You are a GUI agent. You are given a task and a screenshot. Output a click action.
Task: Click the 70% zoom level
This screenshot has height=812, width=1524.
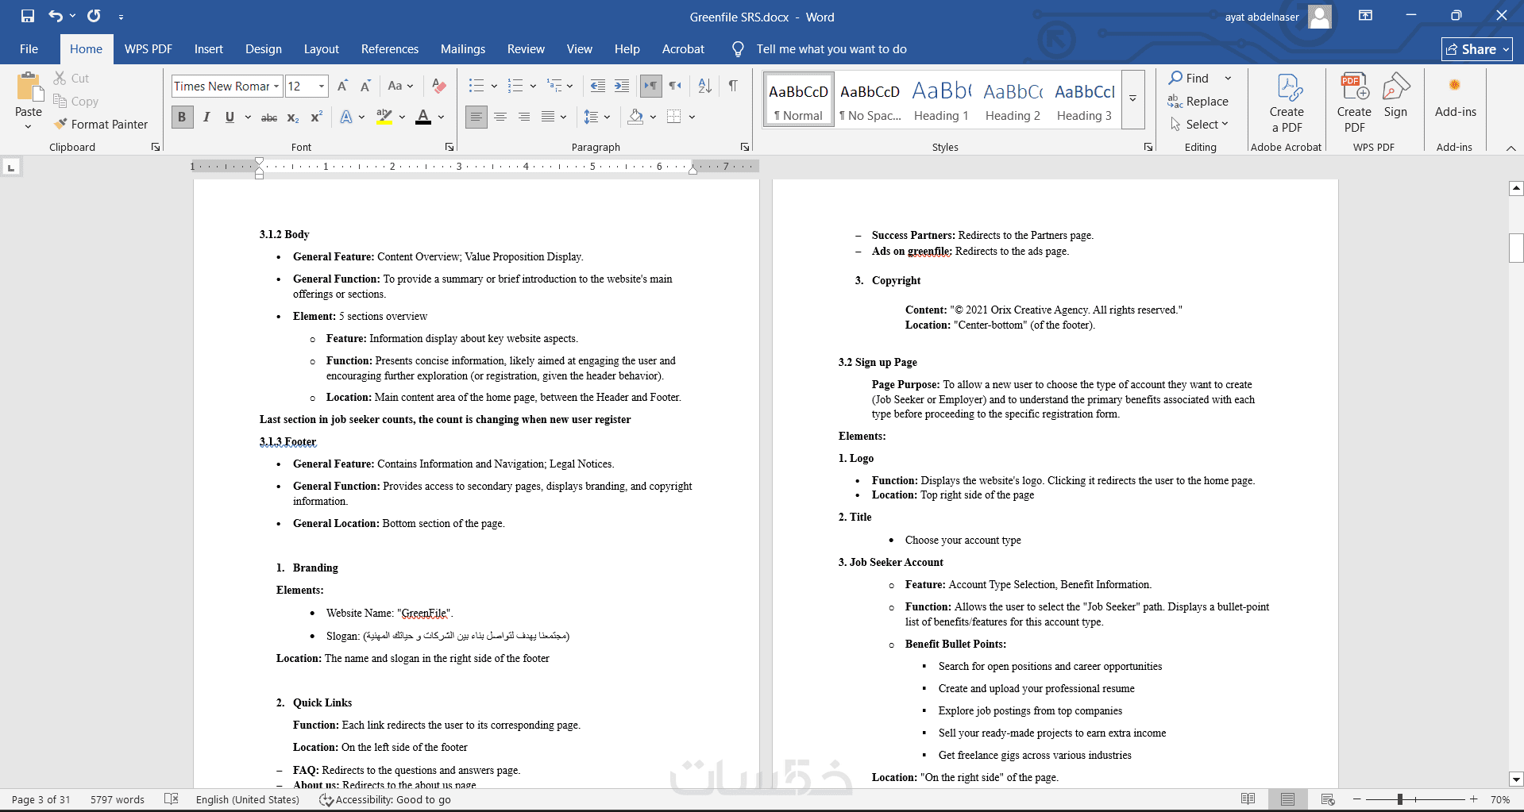(1500, 799)
